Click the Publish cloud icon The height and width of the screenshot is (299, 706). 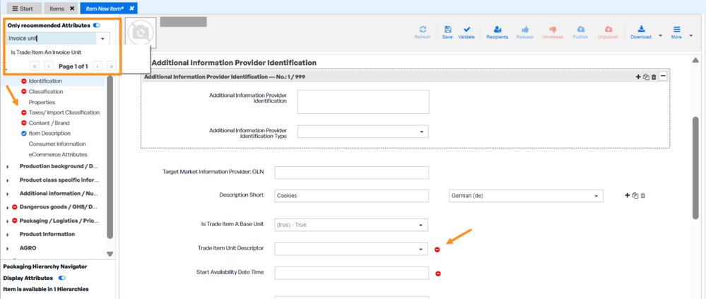click(x=580, y=29)
